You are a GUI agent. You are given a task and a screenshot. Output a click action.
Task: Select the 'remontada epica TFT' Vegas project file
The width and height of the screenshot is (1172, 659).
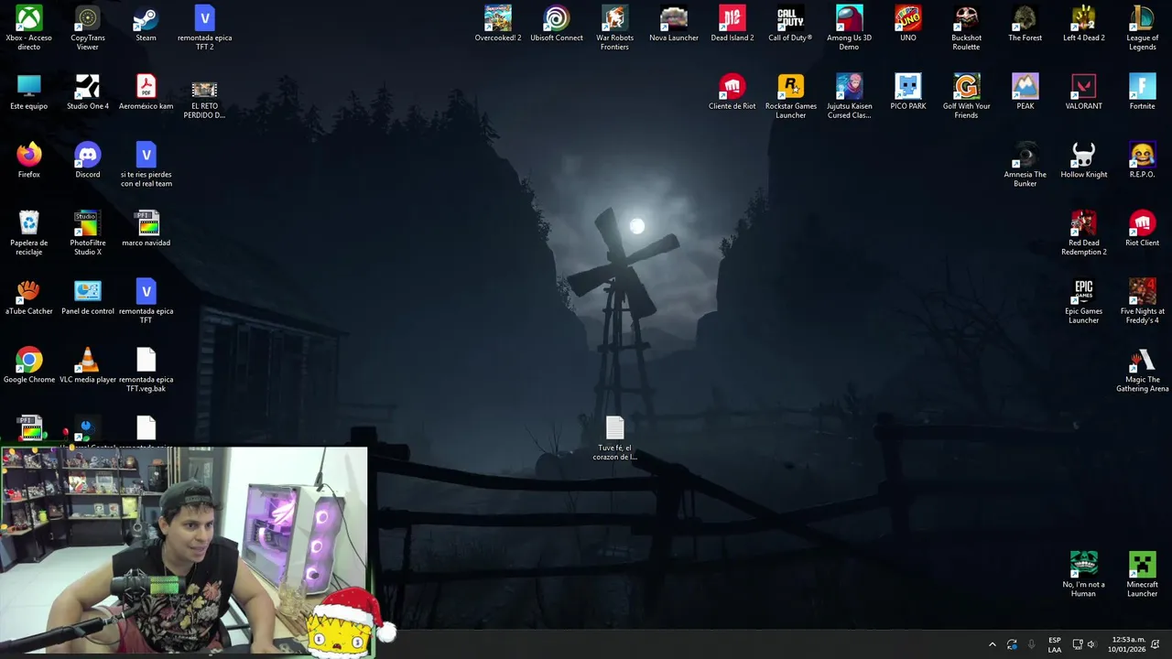point(146,291)
